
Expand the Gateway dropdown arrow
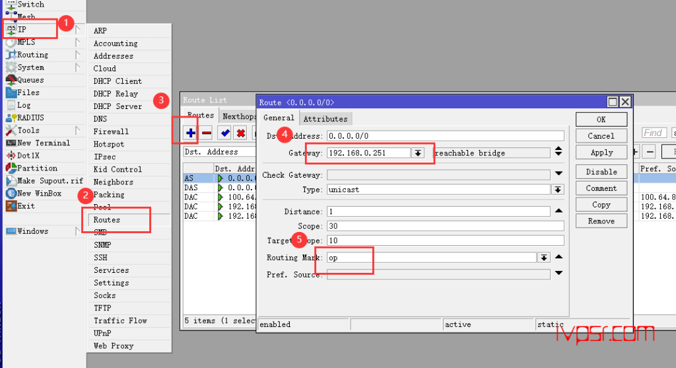(x=417, y=153)
